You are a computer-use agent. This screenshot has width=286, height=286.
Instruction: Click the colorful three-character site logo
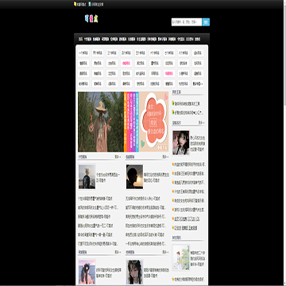point(91,18)
